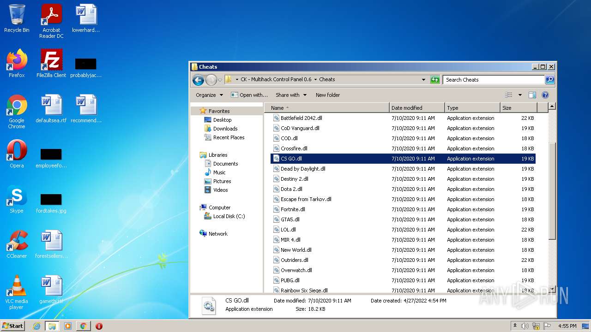591x332 pixels.
Task: Select Overwatch.dll file
Action: point(403,270)
